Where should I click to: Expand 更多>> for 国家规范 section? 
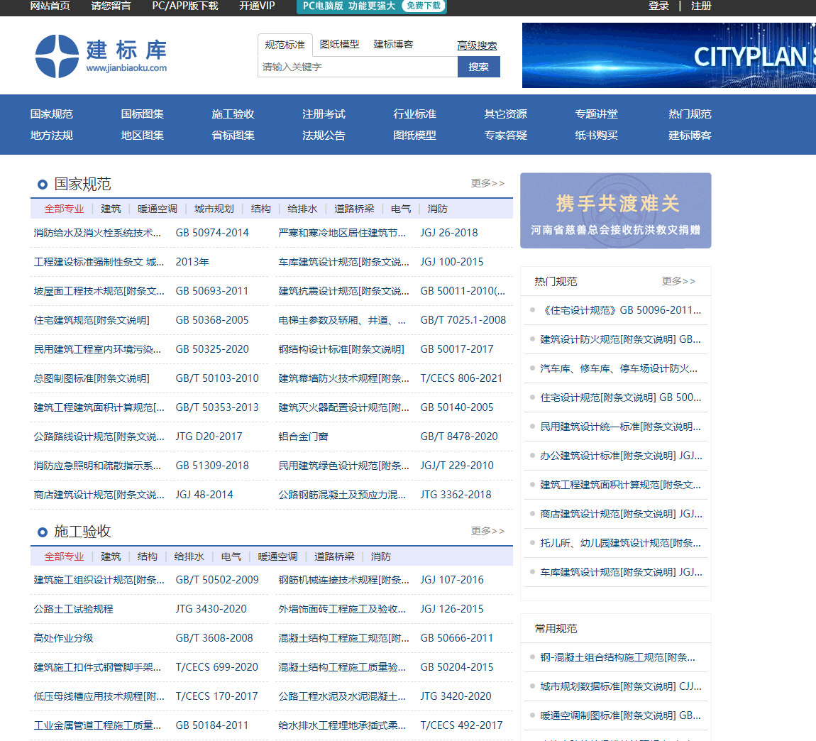(x=487, y=183)
